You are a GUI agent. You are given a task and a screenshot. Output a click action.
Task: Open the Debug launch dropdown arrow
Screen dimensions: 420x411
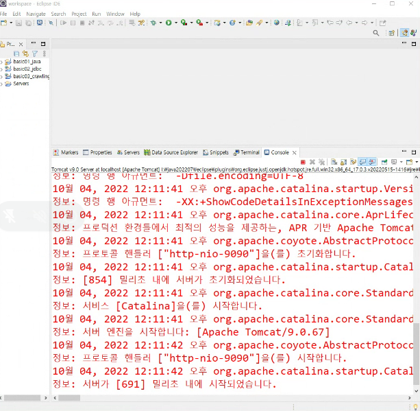pos(160,23)
